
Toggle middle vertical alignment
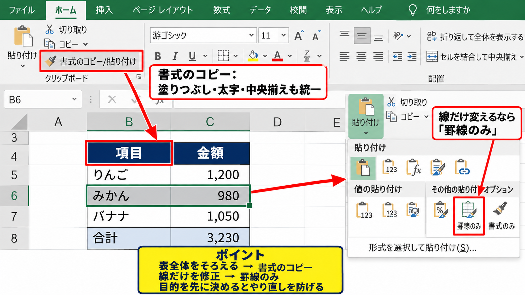(x=362, y=36)
